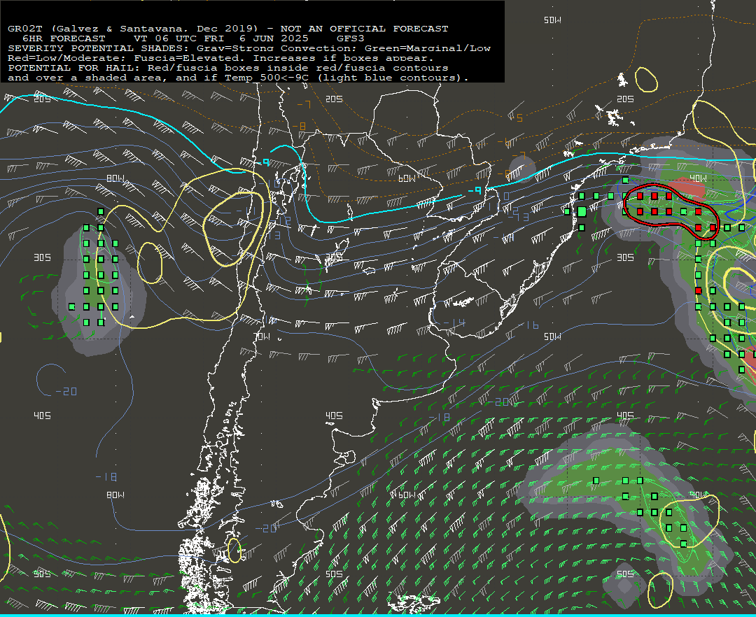The image size is (756, 617).
Task: Click the -14 contour label over Uruguay
Action: tap(454, 322)
